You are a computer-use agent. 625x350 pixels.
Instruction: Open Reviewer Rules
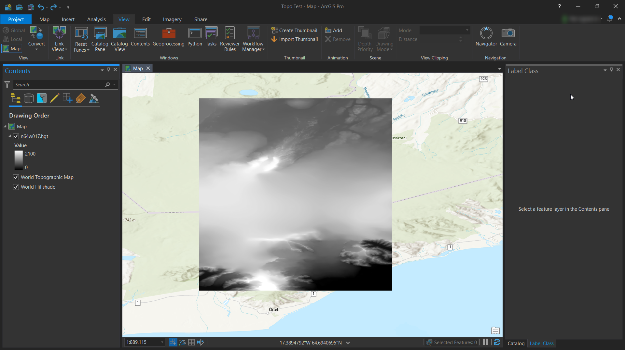coord(230,39)
